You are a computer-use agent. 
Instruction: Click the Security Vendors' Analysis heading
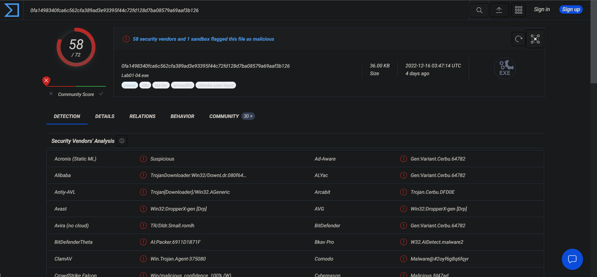[x=83, y=141]
